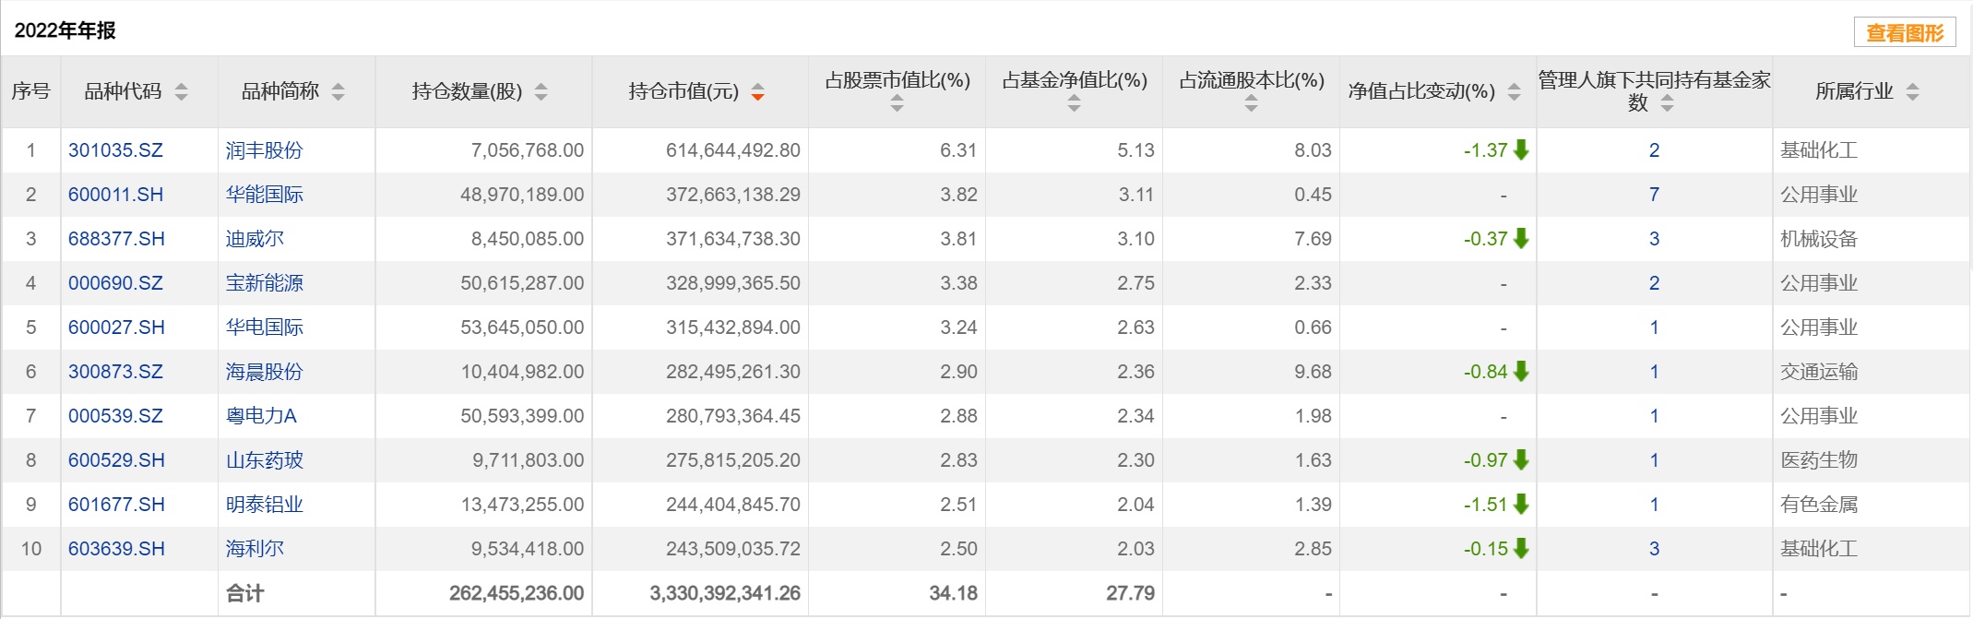Viewport: 1973px width, 619px height.
Task: Open the 山东药玻 stock name link
Action: click(x=265, y=460)
